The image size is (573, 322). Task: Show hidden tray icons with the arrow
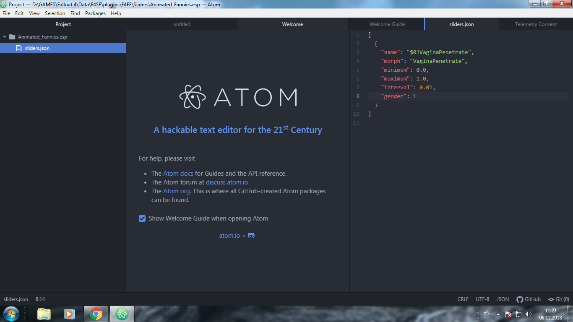pyautogui.click(x=498, y=314)
